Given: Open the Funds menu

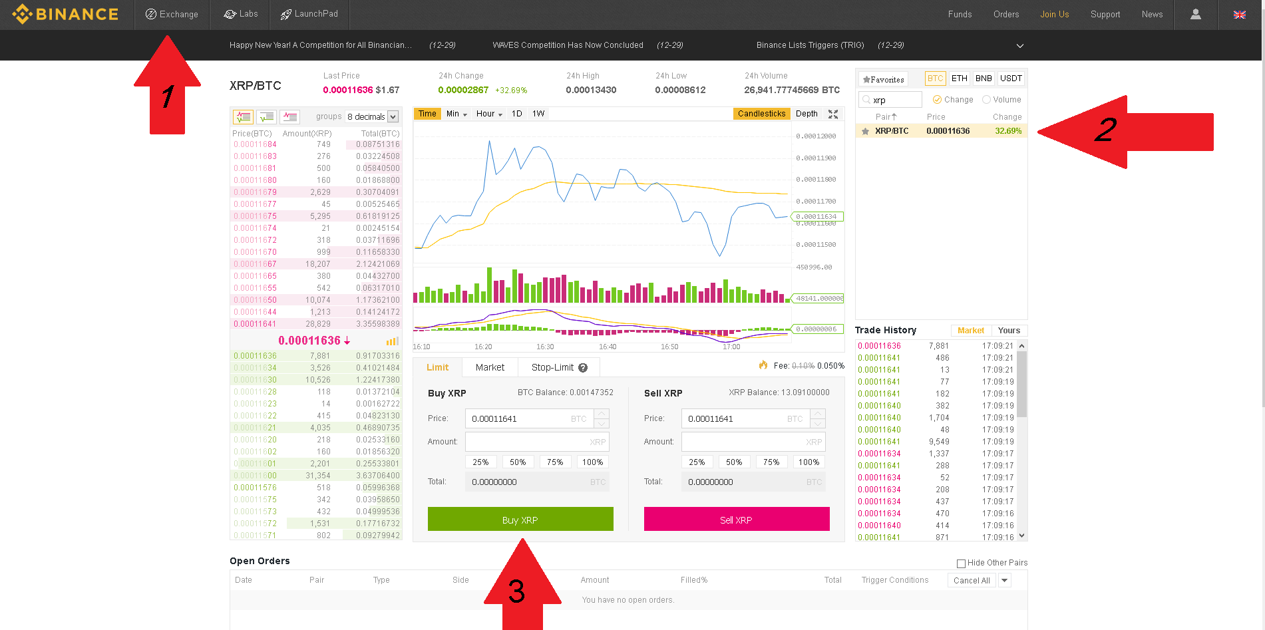Looking at the screenshot, I should 960,14.
